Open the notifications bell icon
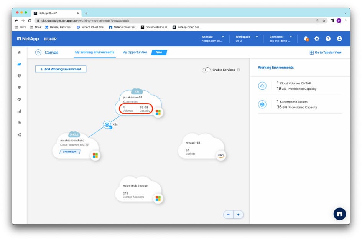The image size is (362, 240). pos(306,39)
